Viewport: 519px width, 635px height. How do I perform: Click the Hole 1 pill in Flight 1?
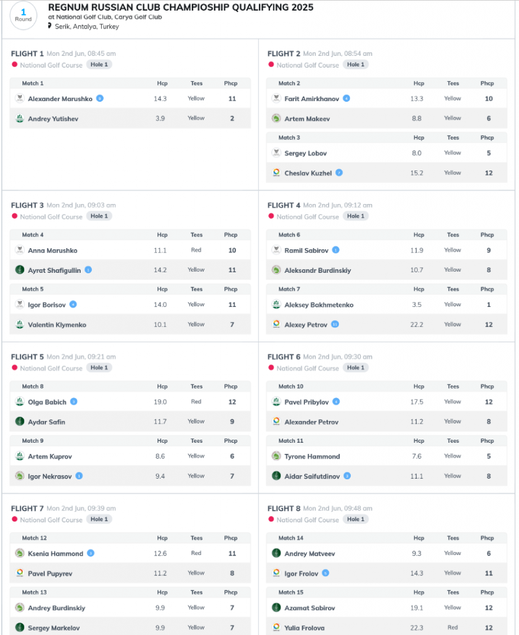coord(99,64)
